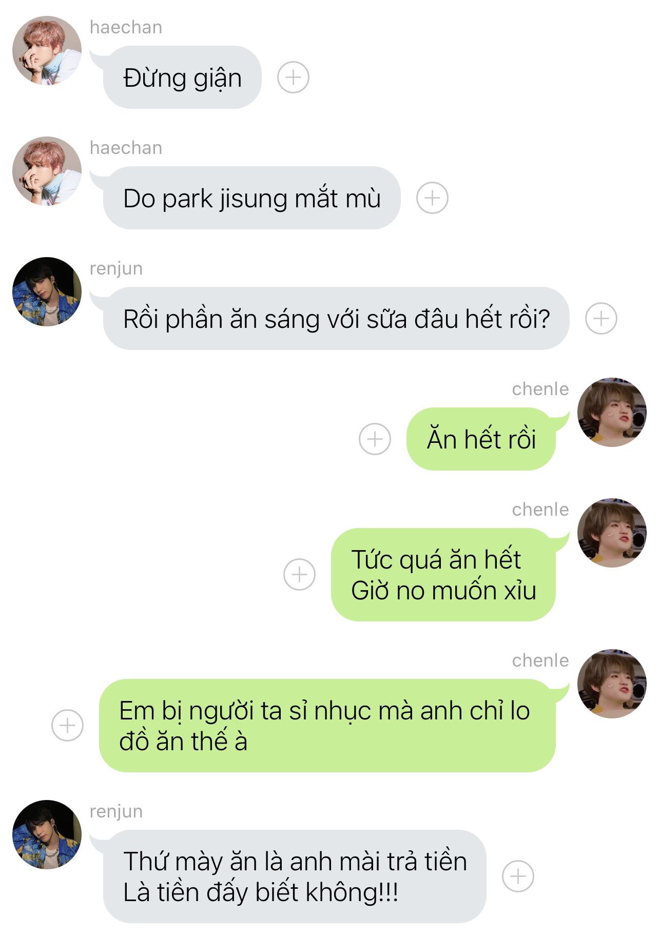This screenshot has width=659, height=936.
Task: Open haechan's avatar on "Đừng giận" message
Action: (47, 50)
